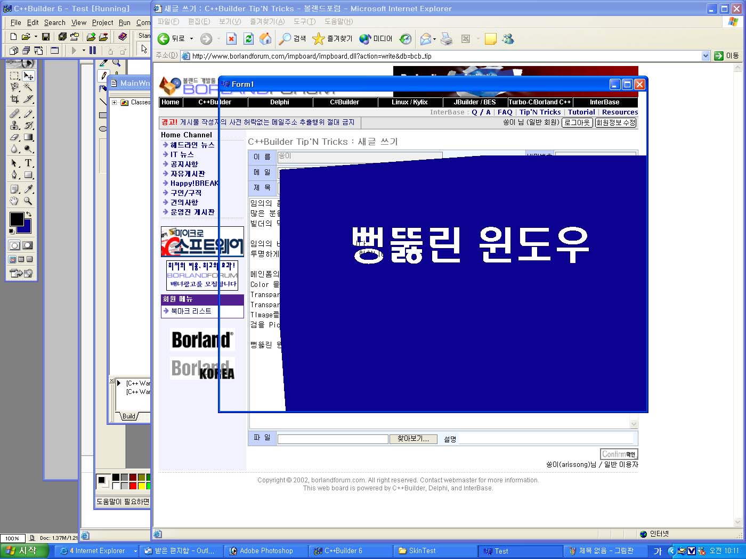Switch to full screen mode in Photoshop
The image size is (746, 559).
(29, 259)
